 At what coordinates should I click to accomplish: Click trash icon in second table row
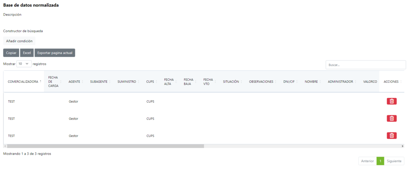391,119
